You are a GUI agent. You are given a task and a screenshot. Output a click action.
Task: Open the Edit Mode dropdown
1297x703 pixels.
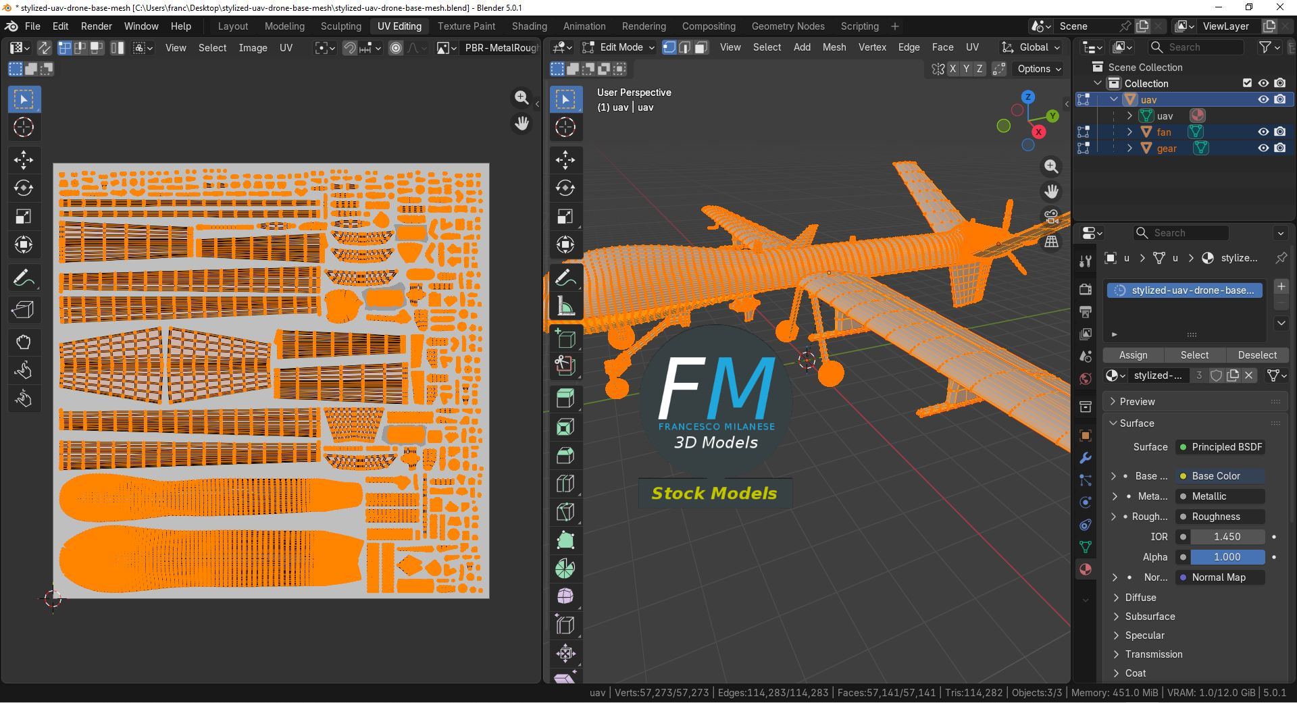coord(618,47)
